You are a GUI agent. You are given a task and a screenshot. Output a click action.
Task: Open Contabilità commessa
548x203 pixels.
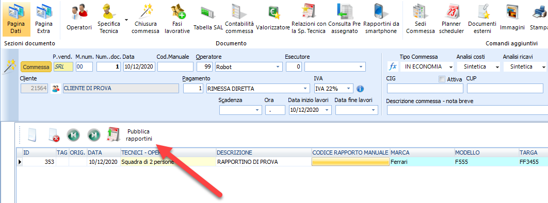(x=239, y=19)
